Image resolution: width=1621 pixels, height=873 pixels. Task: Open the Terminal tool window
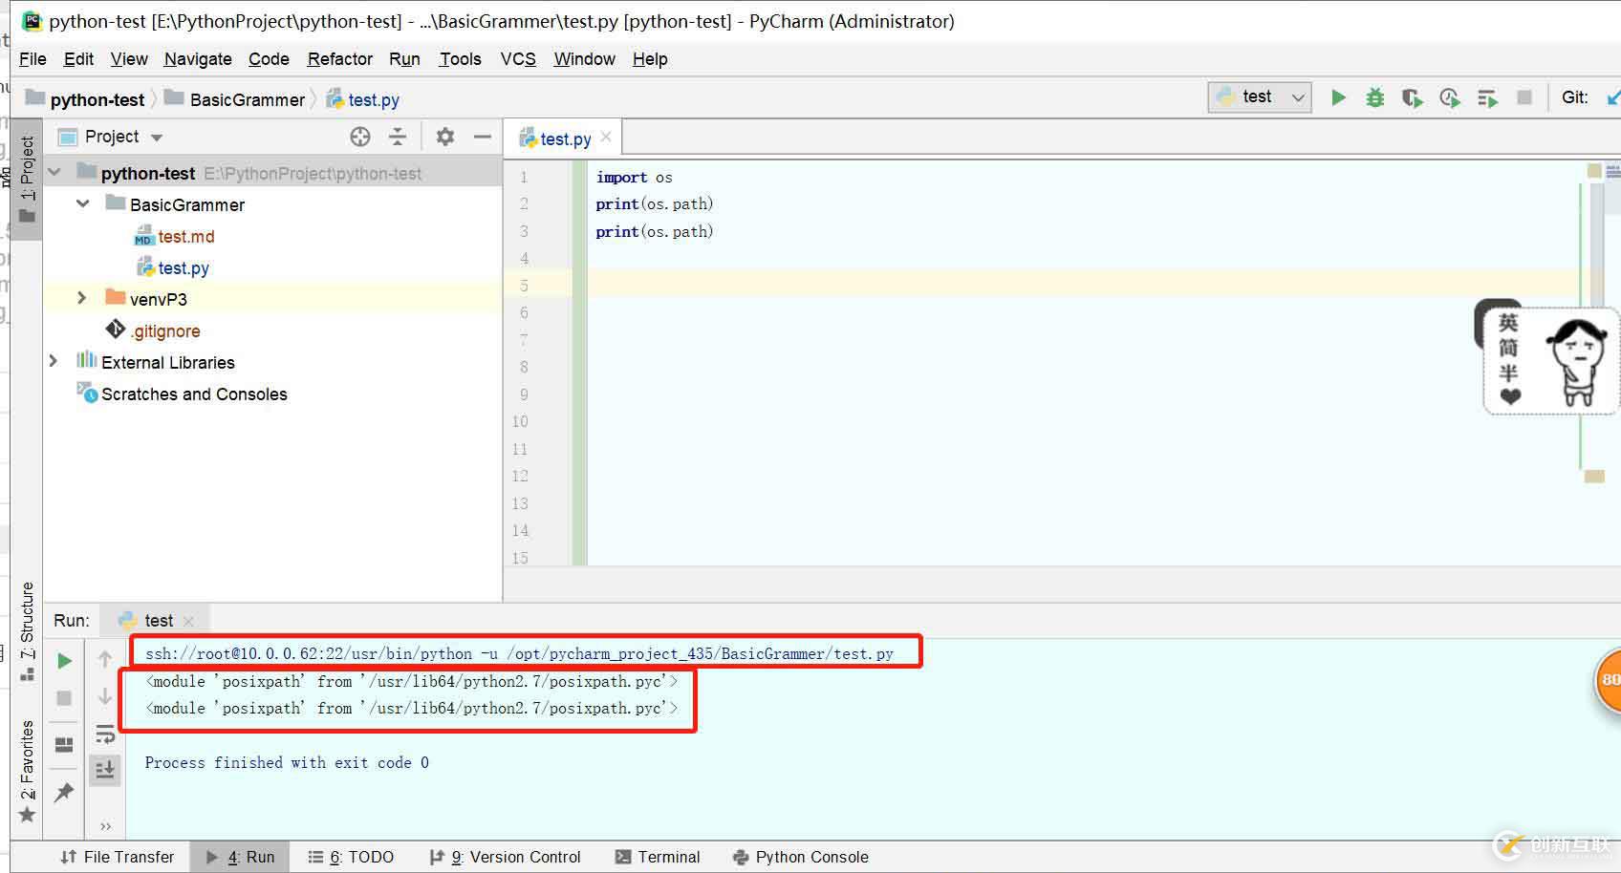[658, 857]
